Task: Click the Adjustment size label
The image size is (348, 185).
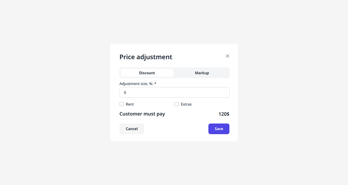Action: coord(133,84)
